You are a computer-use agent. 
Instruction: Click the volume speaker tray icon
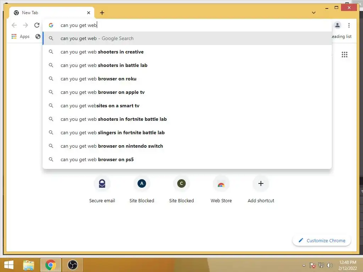[x=330, y=265]
